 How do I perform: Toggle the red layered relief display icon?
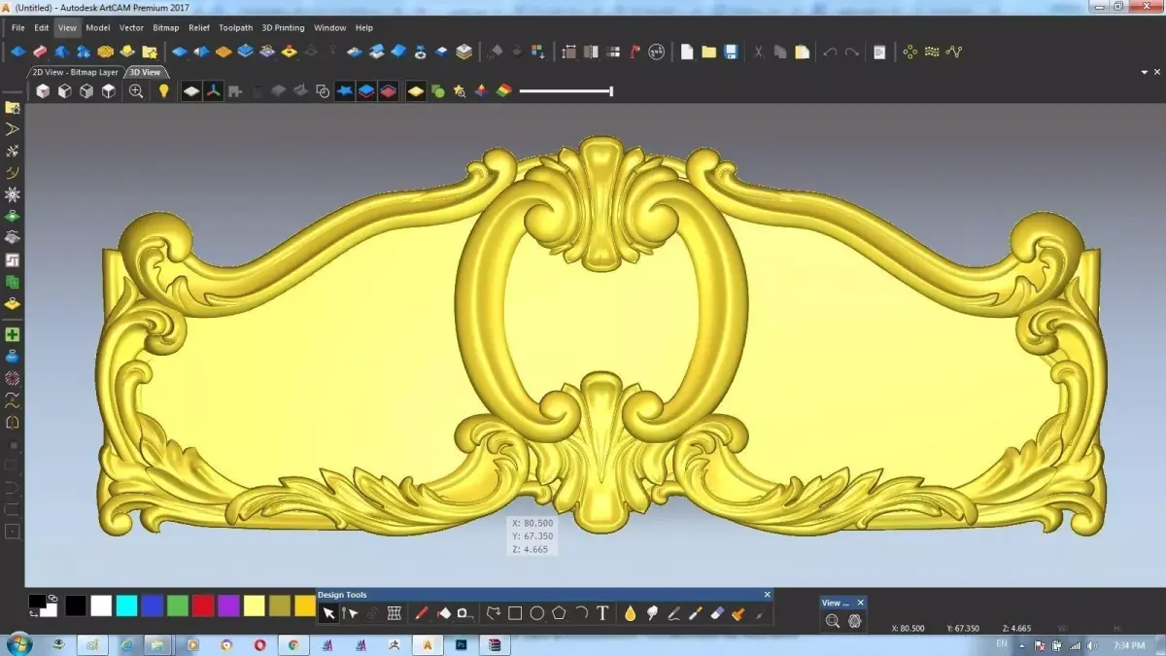tap(388, 91)
